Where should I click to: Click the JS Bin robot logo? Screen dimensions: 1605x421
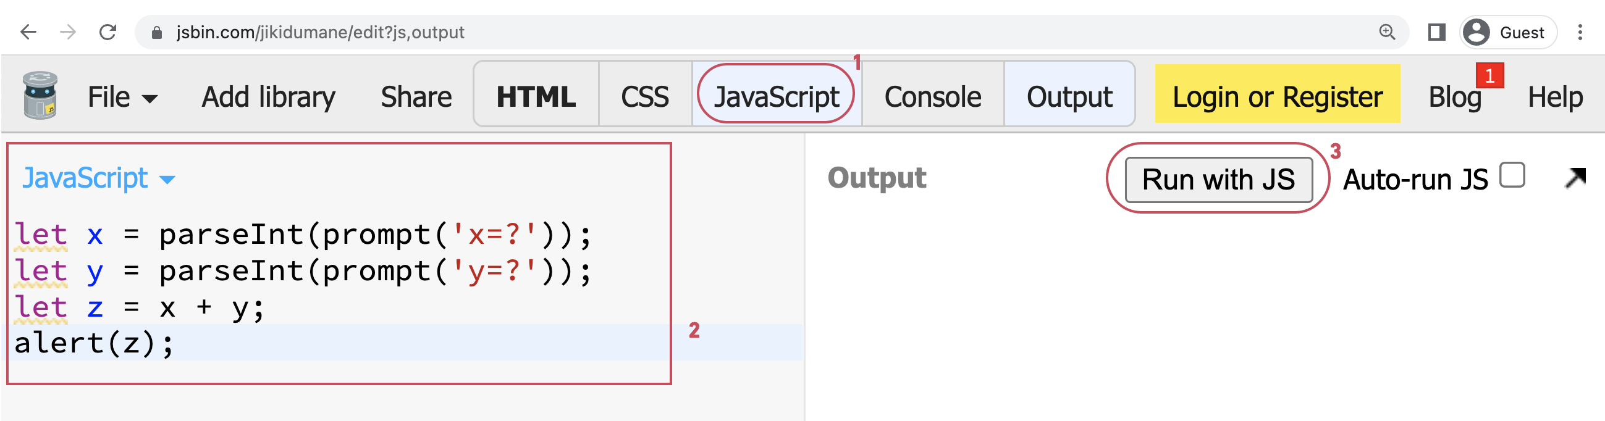(41, 96)
